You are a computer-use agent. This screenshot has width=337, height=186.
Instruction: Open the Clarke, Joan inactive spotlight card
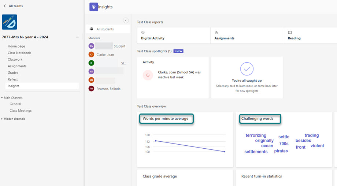click(x=173, y=78)
